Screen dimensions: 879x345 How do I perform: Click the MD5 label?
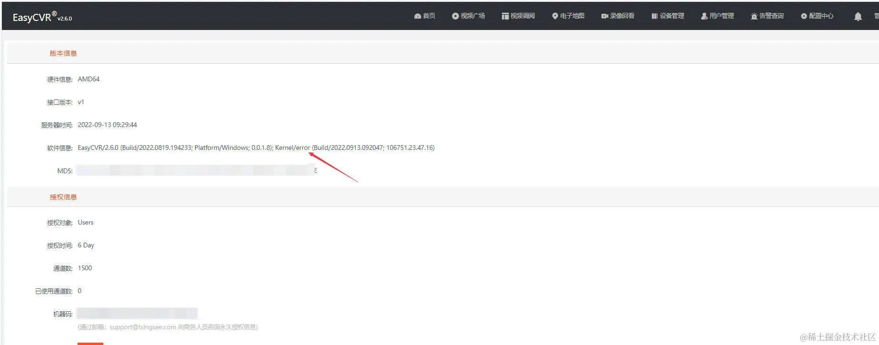(x=65, y=171)
